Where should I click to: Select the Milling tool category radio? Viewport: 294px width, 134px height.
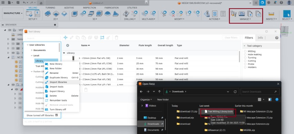(x=245, y=51)
